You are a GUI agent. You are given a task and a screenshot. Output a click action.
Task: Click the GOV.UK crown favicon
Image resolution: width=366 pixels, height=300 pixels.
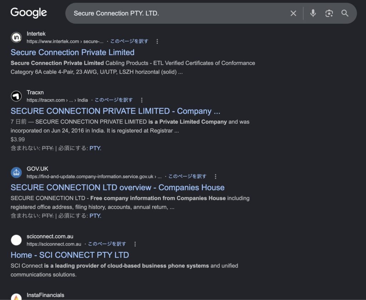[16, 173]
